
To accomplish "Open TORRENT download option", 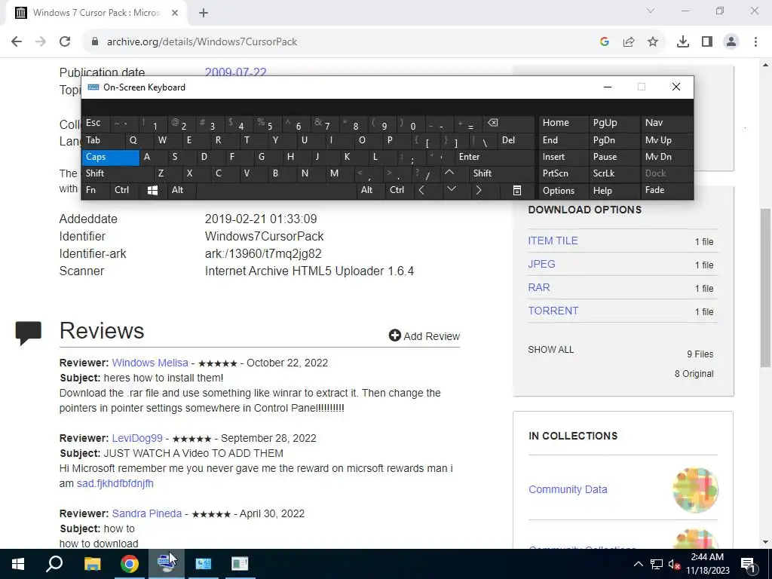I will 553,311.
